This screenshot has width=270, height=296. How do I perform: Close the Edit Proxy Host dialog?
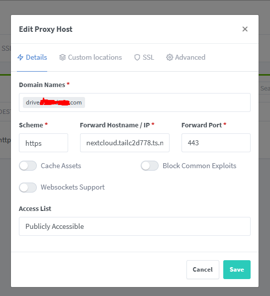pyautogui.click(x=245, y=29)
